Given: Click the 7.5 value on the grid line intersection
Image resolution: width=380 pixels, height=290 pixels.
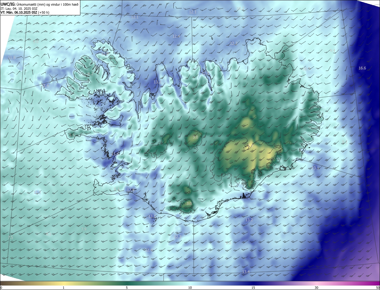Looking at the screenshot, I should tap(10, 238).
